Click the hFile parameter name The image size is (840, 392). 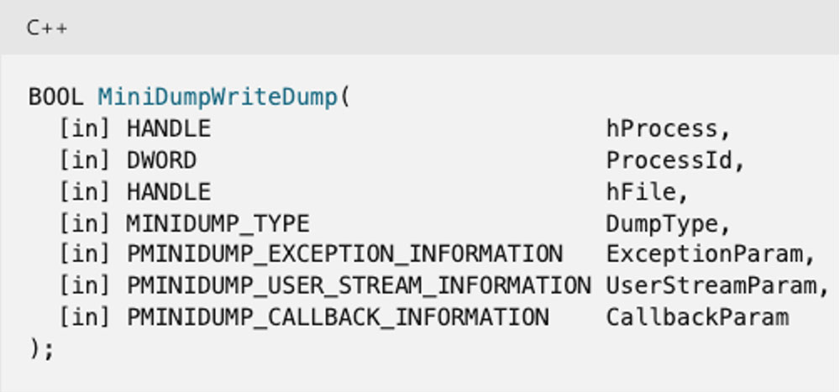click(x=641, y=192)
